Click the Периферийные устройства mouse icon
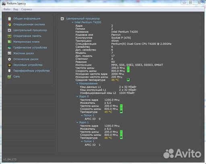206x164 pixels. point(9,71)
